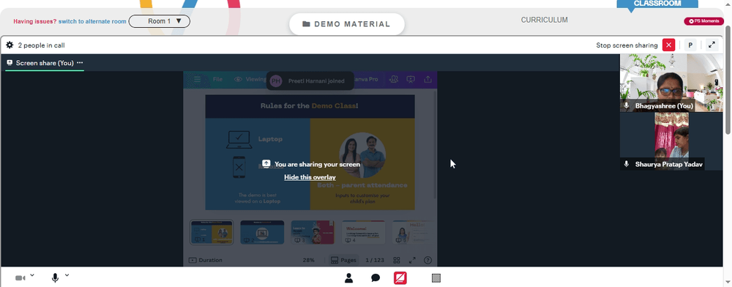Viewport: 732px width, 287px height.
Task: Toggle the microphone mute
Action: tap(55, 278)
